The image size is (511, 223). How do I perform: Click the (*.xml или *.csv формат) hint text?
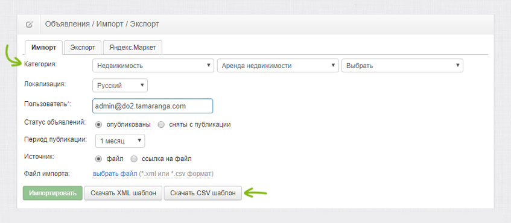pyautogui.click(x=176, y=174)
